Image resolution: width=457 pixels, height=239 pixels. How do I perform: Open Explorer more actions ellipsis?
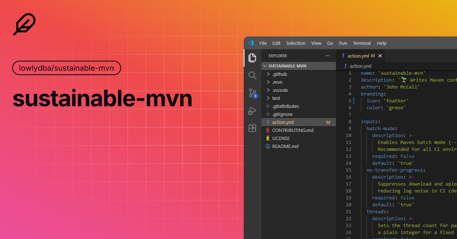328,56
